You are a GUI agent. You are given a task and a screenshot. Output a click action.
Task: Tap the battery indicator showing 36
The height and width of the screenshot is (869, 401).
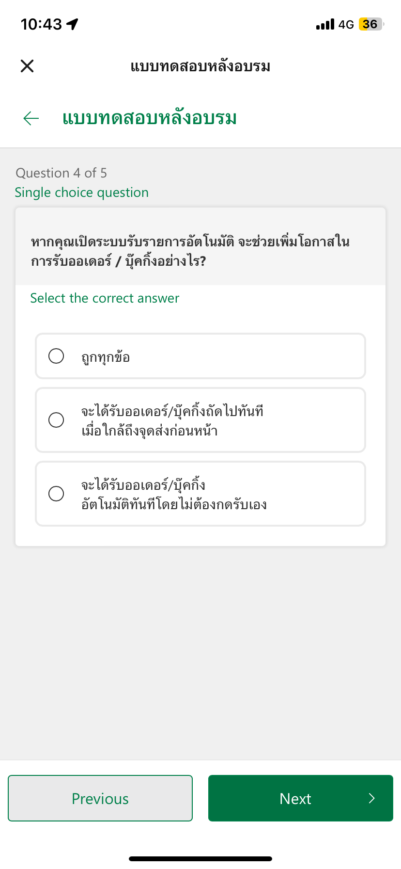coord(371,24)
